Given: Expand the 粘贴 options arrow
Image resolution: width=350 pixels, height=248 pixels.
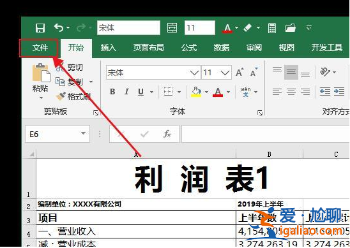Looking at the screenshot, I should pyautogui.click(x=41, y=98).
